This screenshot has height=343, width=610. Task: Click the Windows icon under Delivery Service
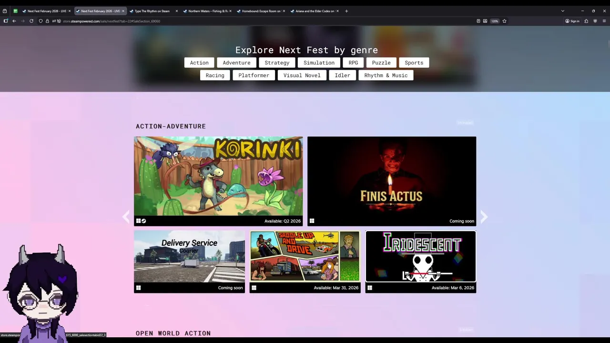(x=139, y=288)
